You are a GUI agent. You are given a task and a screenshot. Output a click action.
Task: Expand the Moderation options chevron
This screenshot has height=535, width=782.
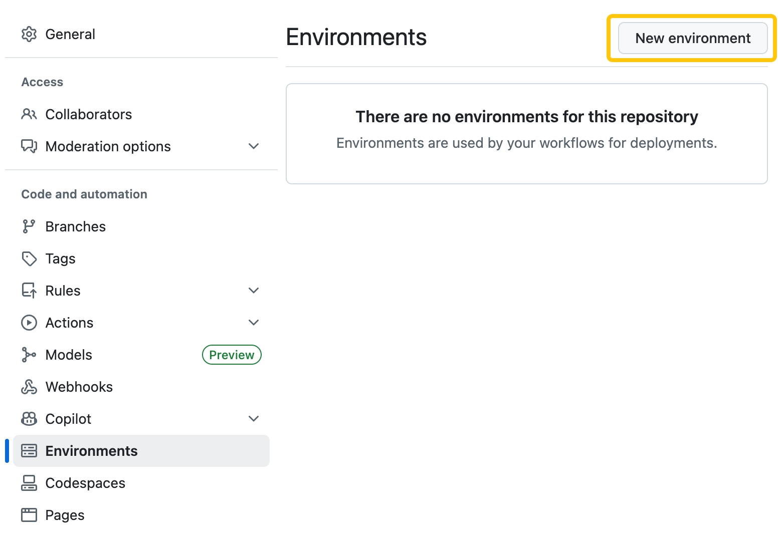254,146
